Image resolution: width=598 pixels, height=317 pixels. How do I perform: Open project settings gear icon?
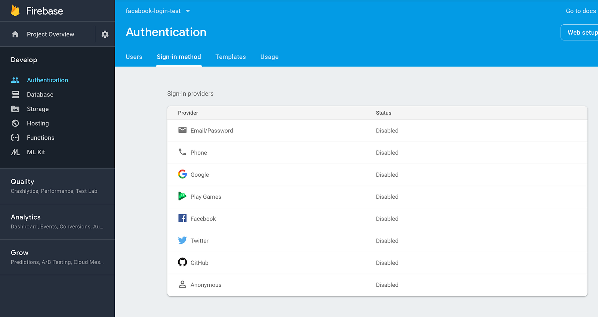(105, 34)
